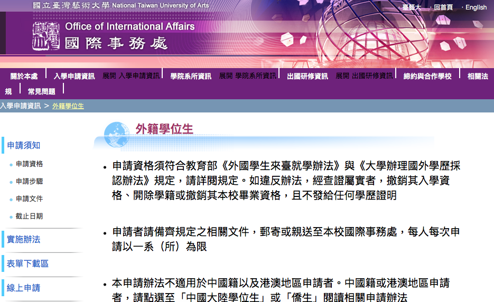Click the NTUA seal logo icon
494x302 pixels.
[x=46, y=36]
